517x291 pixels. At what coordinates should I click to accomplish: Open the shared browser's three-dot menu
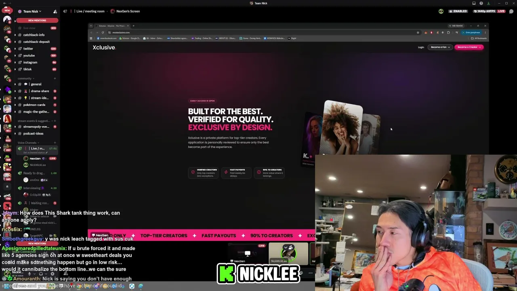(x=485, y=32)
